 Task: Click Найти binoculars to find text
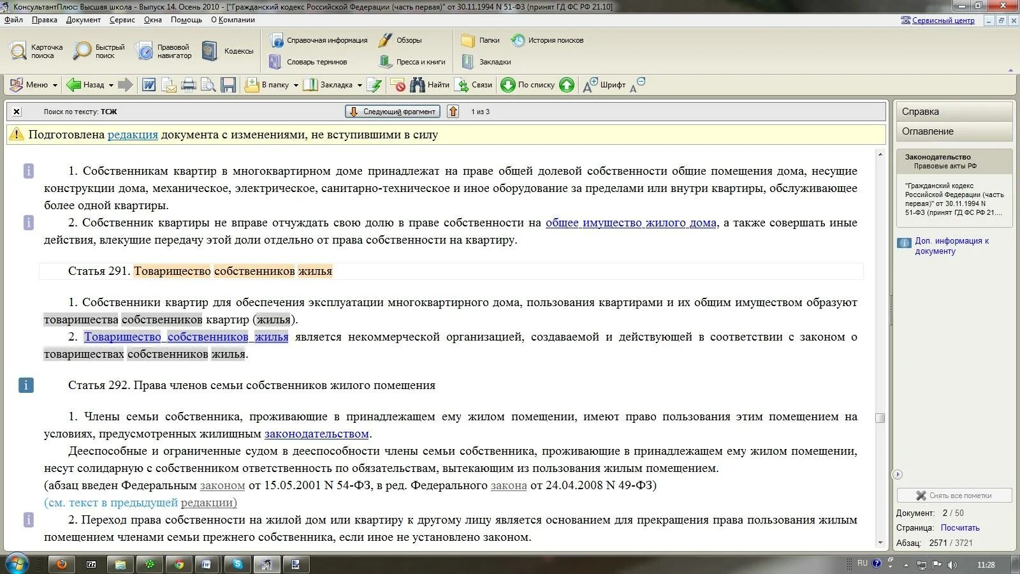(x=430, y=85)
